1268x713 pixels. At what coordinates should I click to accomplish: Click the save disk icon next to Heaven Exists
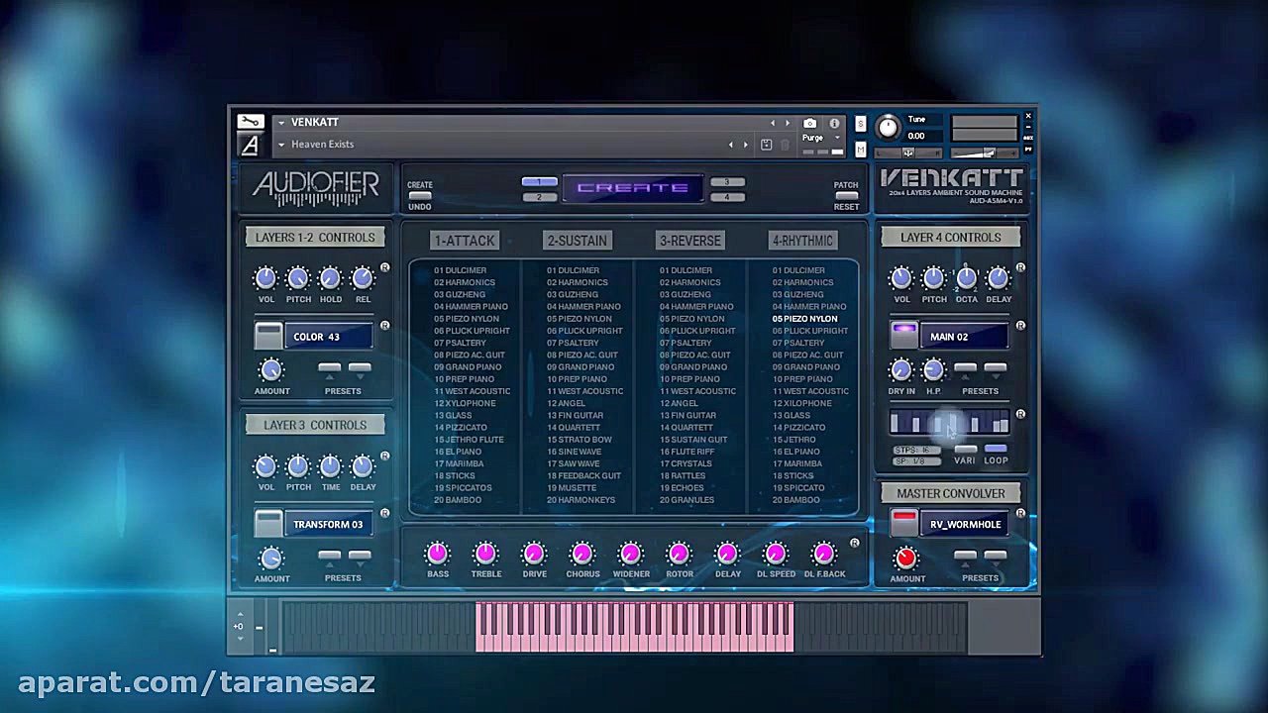pos(766,145)
